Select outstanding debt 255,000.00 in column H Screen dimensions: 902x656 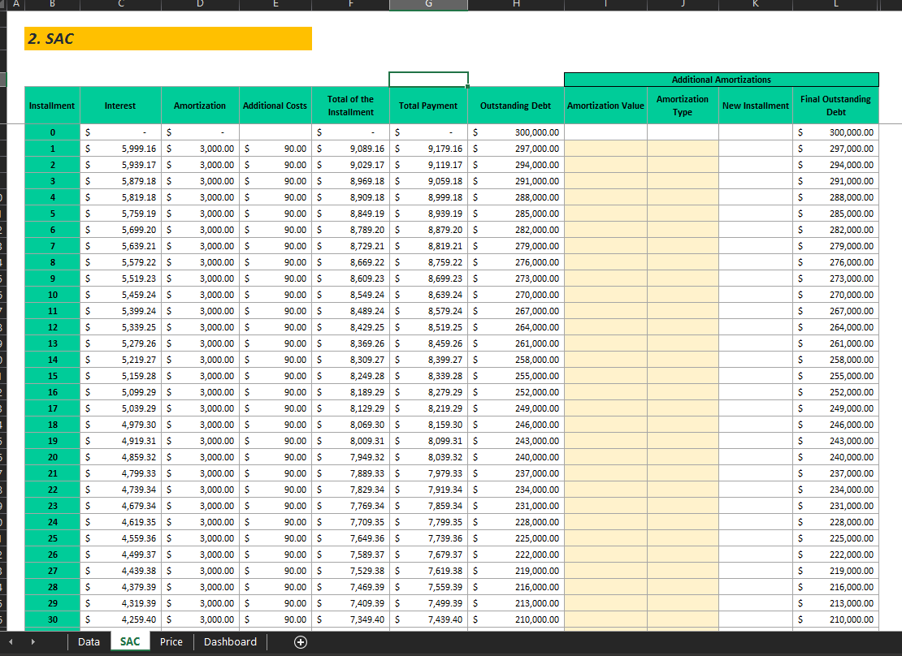click(x=516, y=376)
